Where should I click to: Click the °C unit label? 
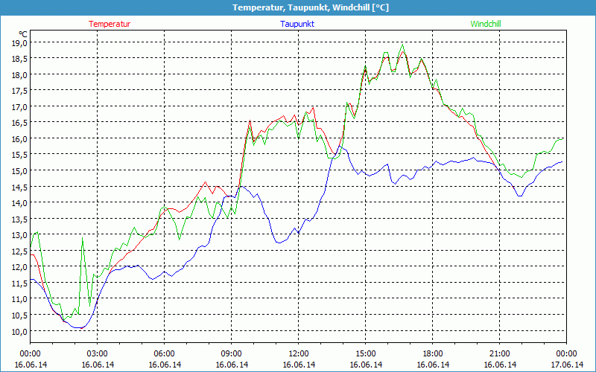coord(23,34)
